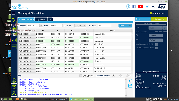Image resolution: width=179 pixels, height=101 pixels.
Task: Switch to the Open file tab
Action: (41, 19)
